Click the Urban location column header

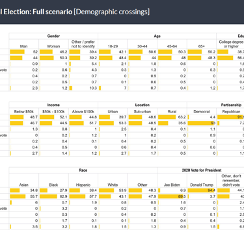(x=113, y=112)
